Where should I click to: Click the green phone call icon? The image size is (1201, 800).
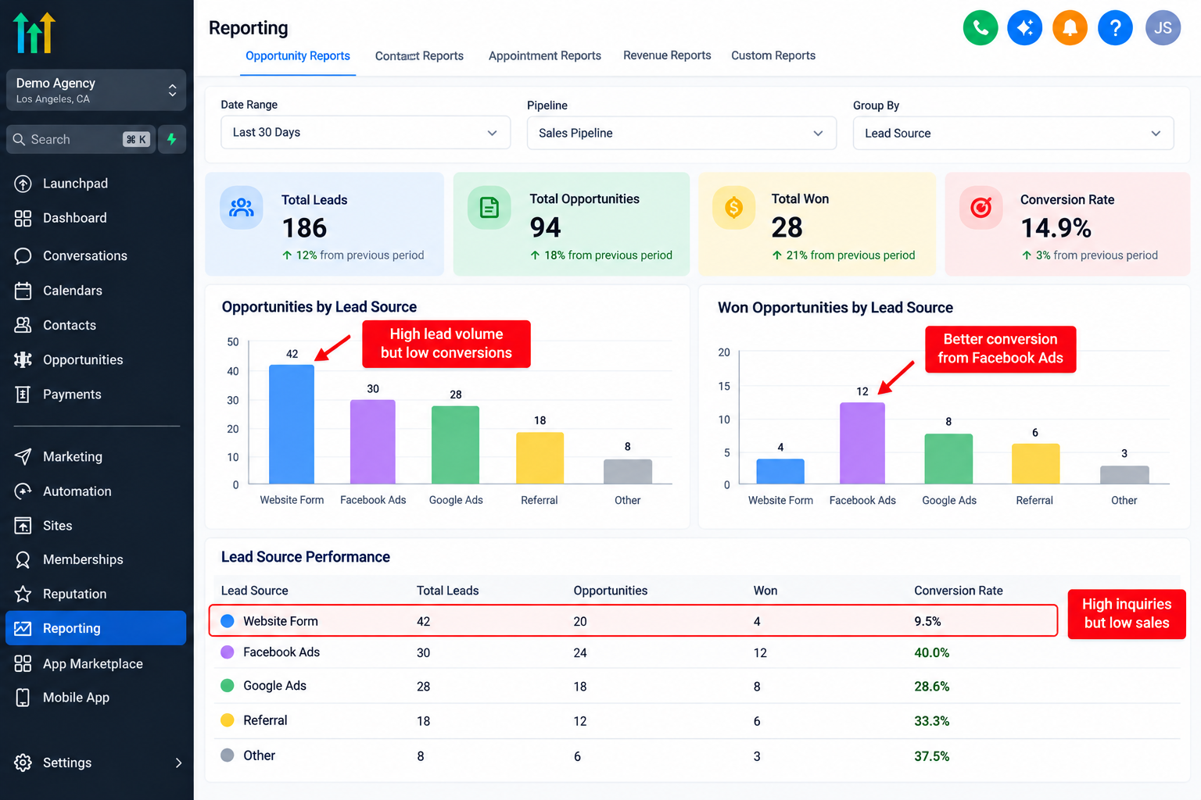[981, 28]
